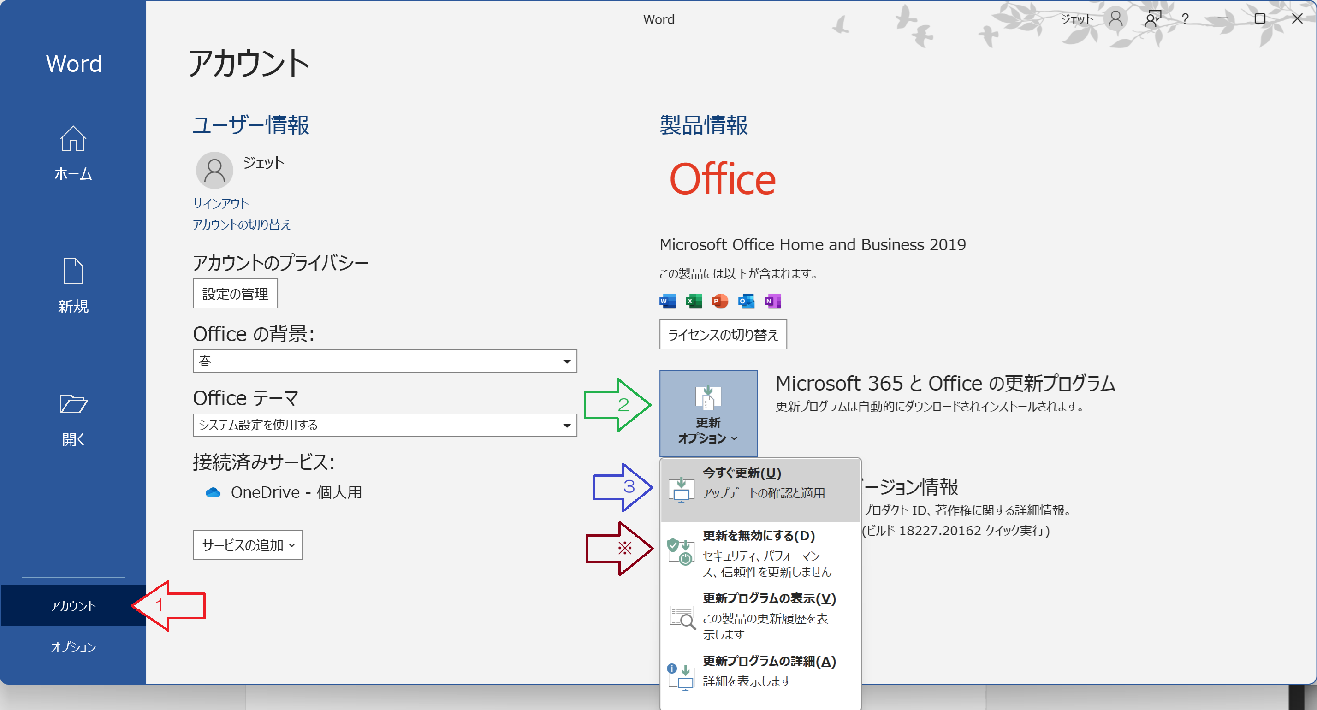The image size is (1317, 710).
Task: Click the アカウントの切り替え link
Action: coord(241,225)
